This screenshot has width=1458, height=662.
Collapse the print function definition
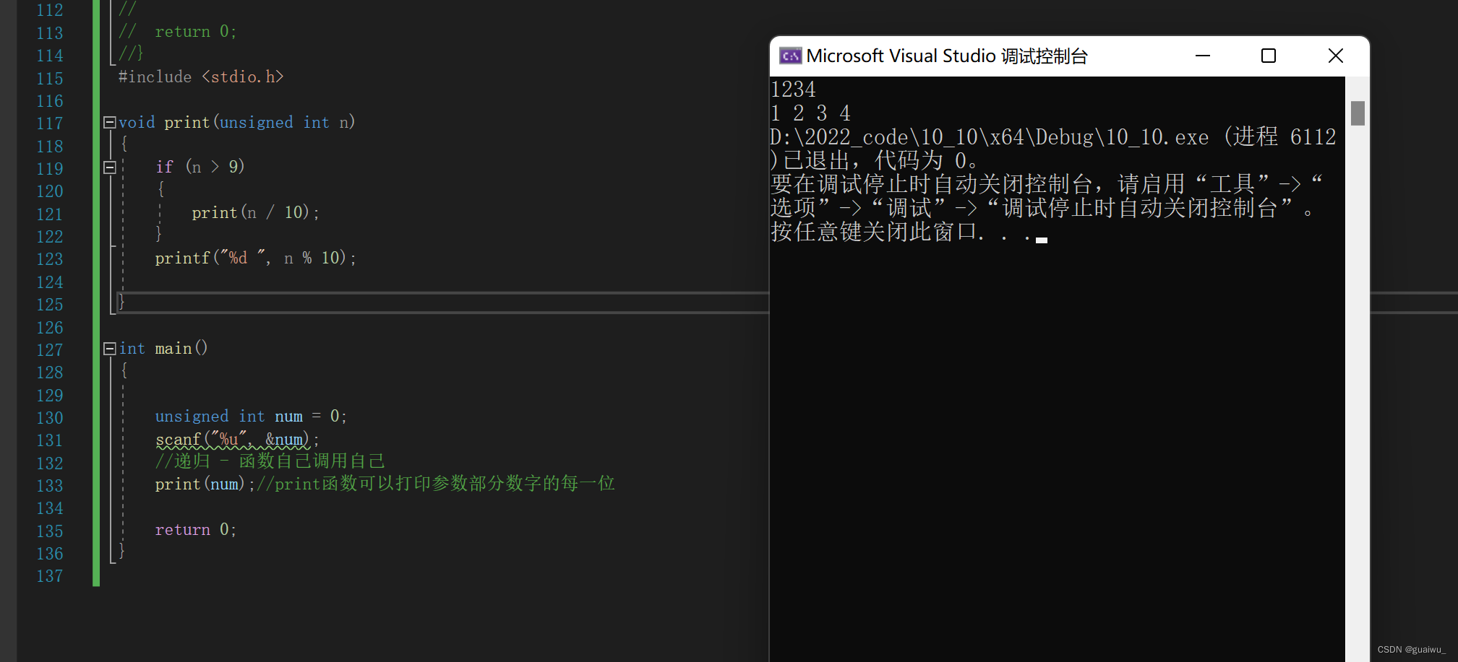pos(110,122)
